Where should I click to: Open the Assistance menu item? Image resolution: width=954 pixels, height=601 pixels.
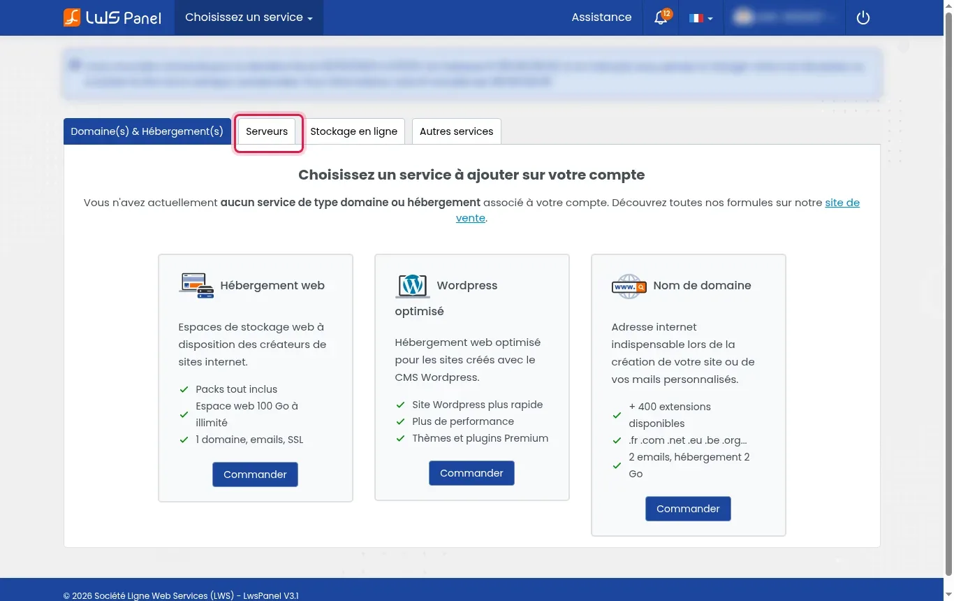(601, 17)
